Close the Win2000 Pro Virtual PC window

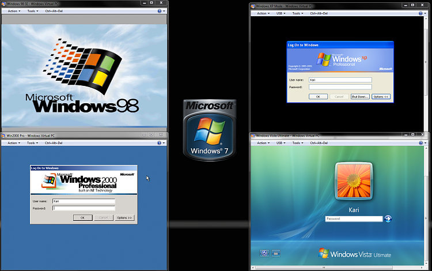[x=161, y=134]
